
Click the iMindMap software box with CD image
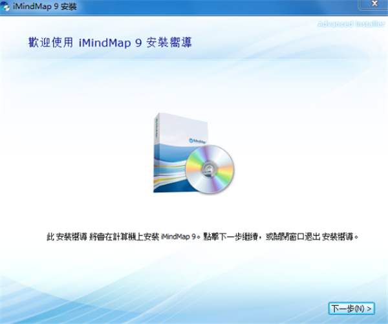click(193, 153)
